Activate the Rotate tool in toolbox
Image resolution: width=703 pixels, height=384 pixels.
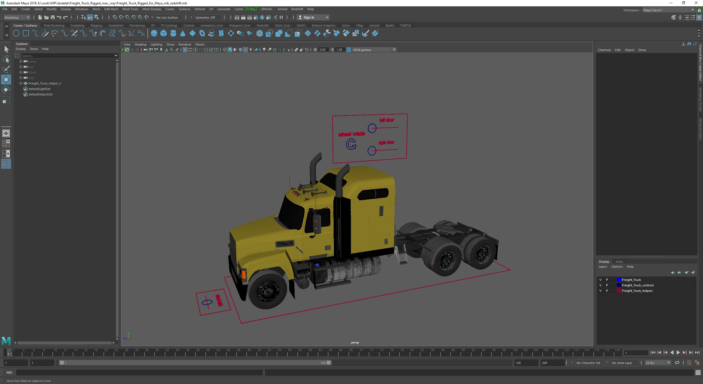click(6, 90)
